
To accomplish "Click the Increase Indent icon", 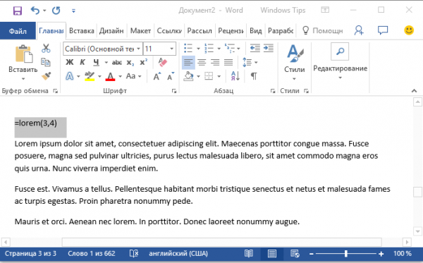I will click(x=269, y=49).
